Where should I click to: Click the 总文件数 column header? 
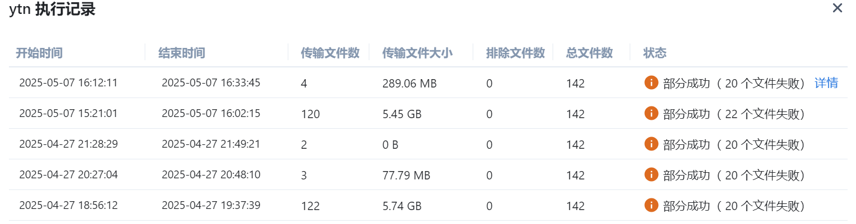pyautogui.click(x=589, y=53)
